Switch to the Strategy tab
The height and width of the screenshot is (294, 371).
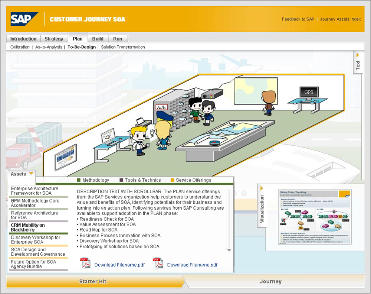point(54,39)
